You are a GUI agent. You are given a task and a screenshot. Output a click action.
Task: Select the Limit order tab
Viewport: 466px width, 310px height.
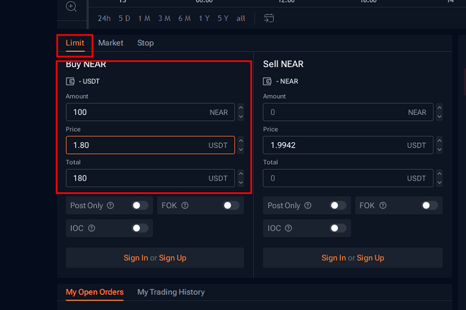(x=75, y=43)
